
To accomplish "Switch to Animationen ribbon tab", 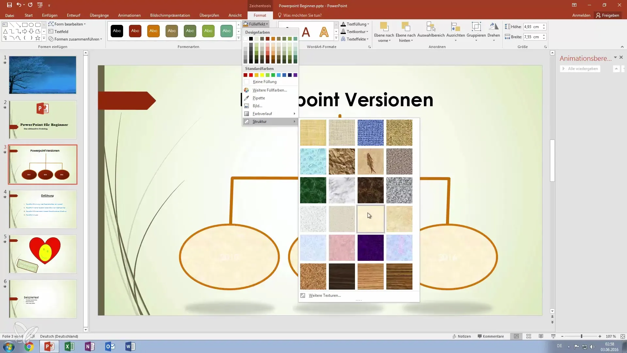I will pyautogui.click(x=129, y=15).
